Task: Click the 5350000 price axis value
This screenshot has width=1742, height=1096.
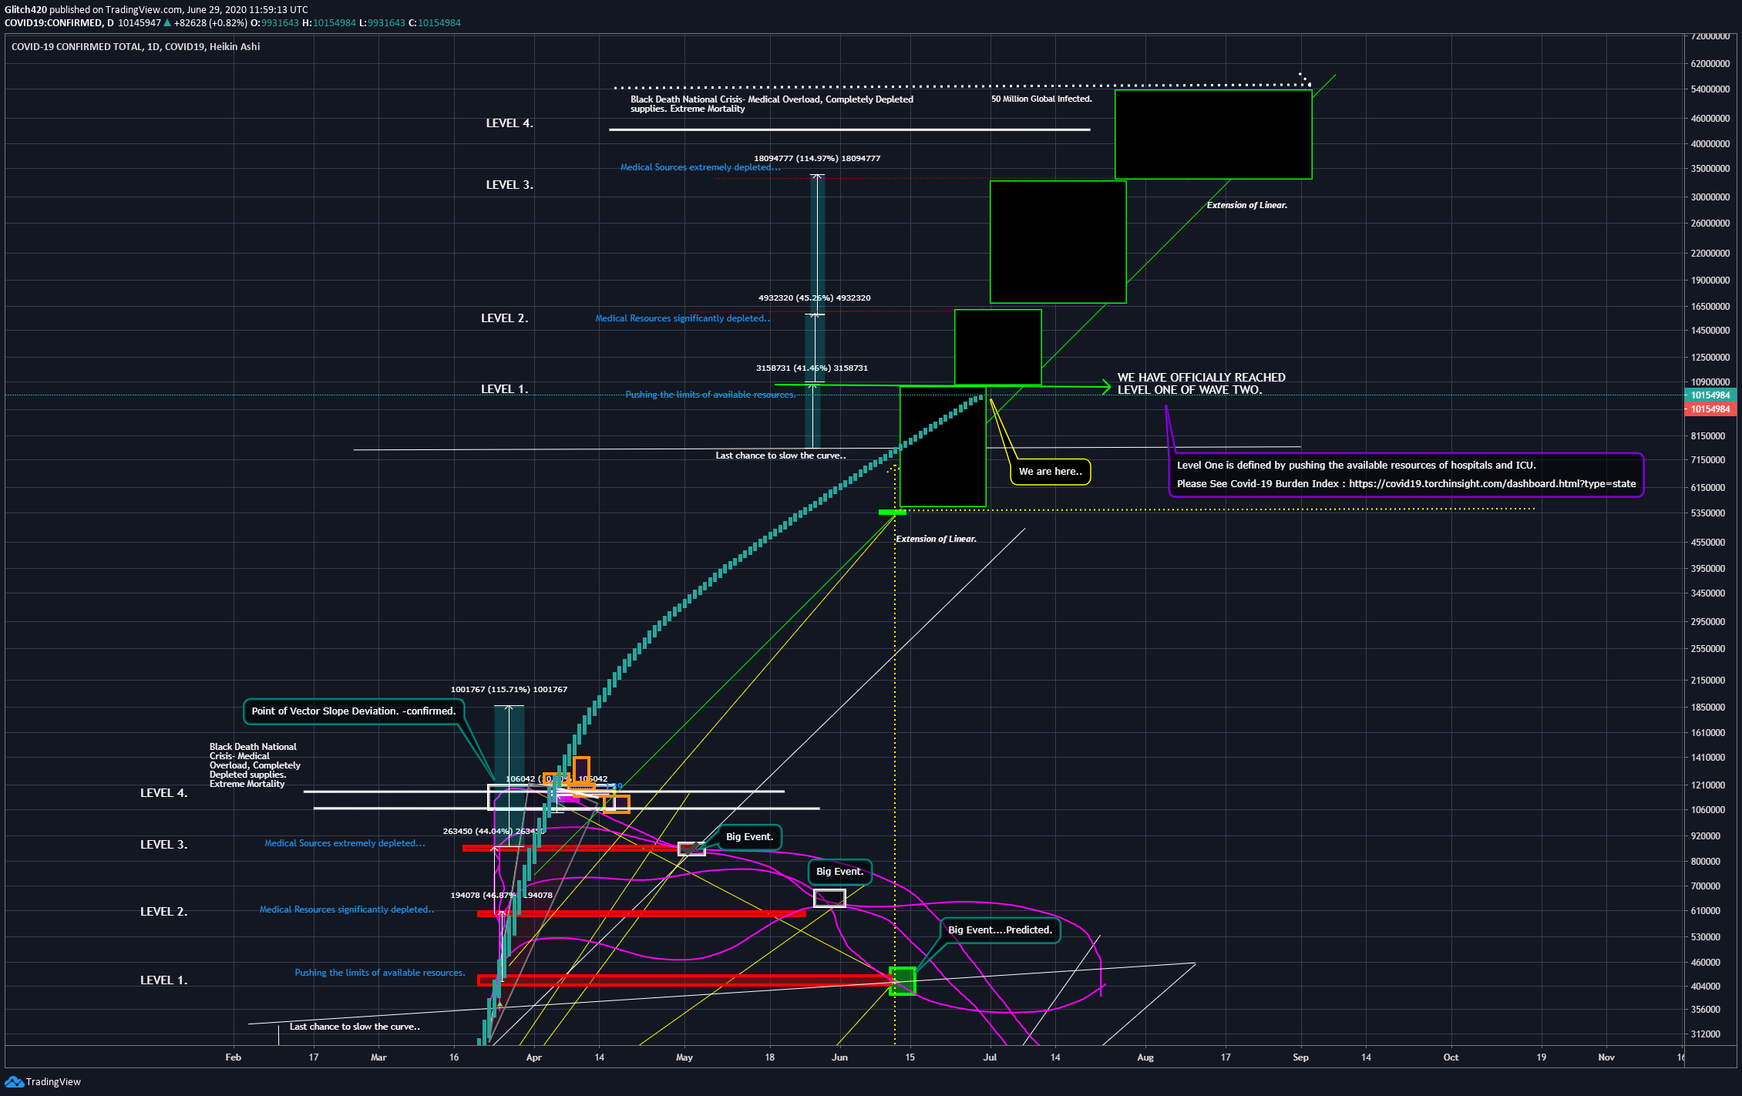Action: pos(1708,513)
